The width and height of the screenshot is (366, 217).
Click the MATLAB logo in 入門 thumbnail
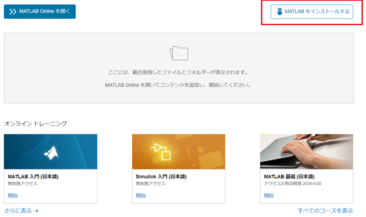51,153
